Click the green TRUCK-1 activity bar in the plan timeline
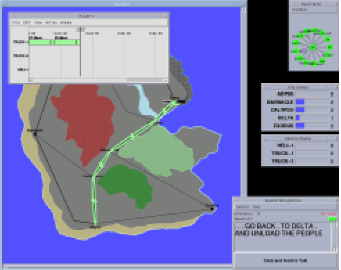341x270 pixels. tap(55, 42)
